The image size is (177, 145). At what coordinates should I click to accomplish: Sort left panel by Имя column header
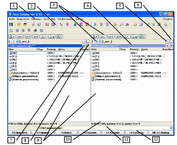(x=22, y=49)
